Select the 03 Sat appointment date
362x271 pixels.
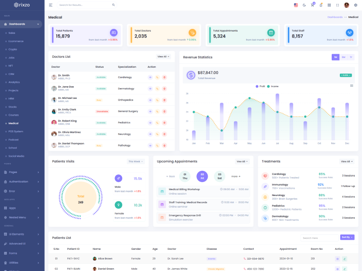coord(219,176)
